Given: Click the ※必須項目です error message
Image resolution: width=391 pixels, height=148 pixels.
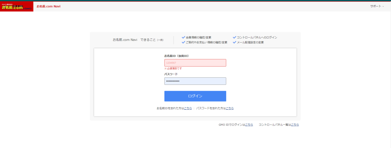Looking at the screenshot, I should pos(173,68).
